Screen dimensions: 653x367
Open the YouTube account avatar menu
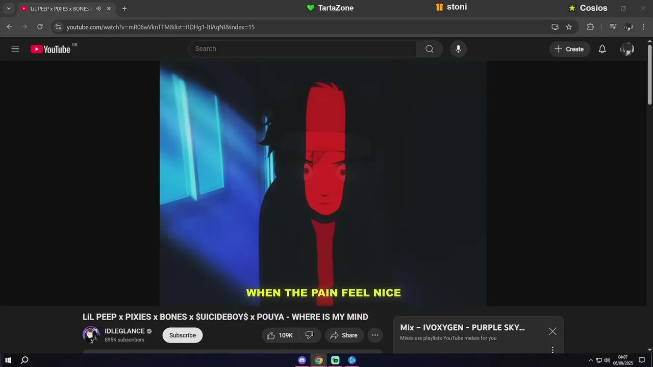coord(627,49)
